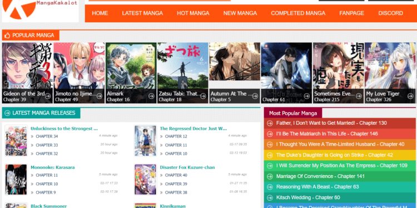Click the arrow icon on Jimoto no Ijime card
This screenshot has height=208, width=417.
tap(100, 96)
